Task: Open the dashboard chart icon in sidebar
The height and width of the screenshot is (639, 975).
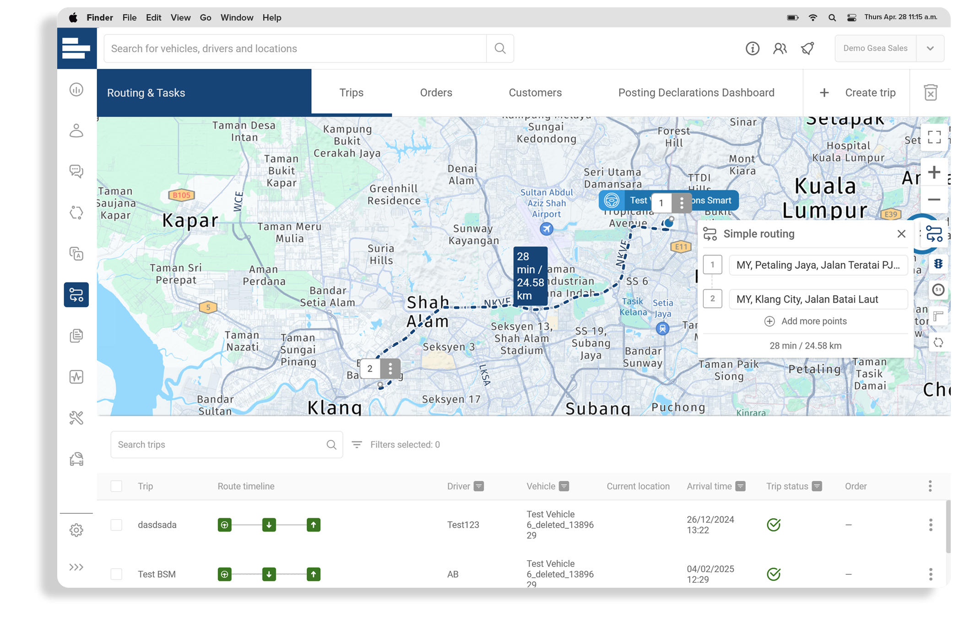Action: (x=76, y=89)
